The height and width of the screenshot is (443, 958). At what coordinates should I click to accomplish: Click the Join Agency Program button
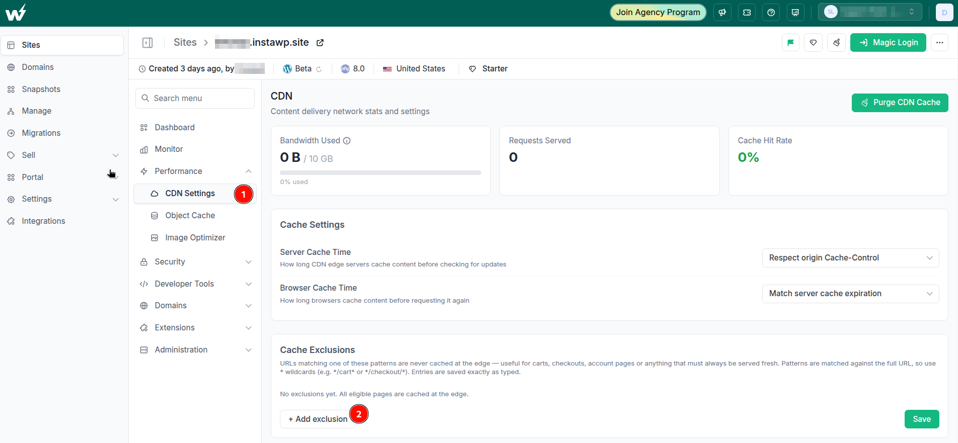[x=658, y=13]
